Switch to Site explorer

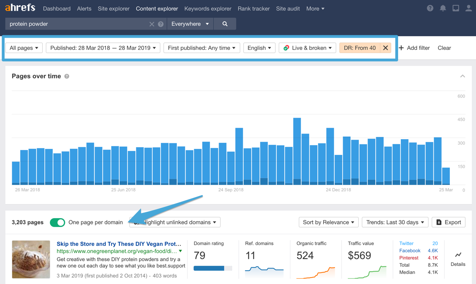pos(113,8)
